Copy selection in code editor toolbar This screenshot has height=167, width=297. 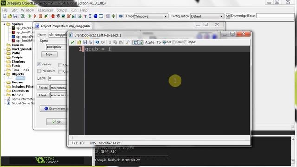click(x=115, y=42)
